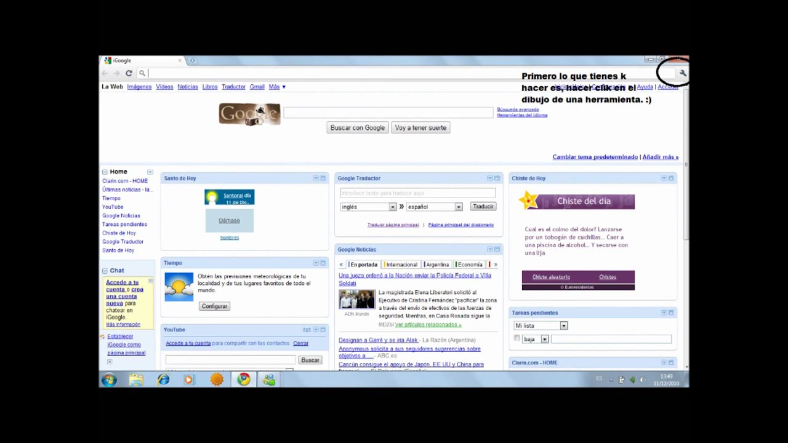Image resolution: width=788 pixels, height=443 pixels.
Task: Dismiss the set-as-homepage prompt with its X
Action: (110, 362)
